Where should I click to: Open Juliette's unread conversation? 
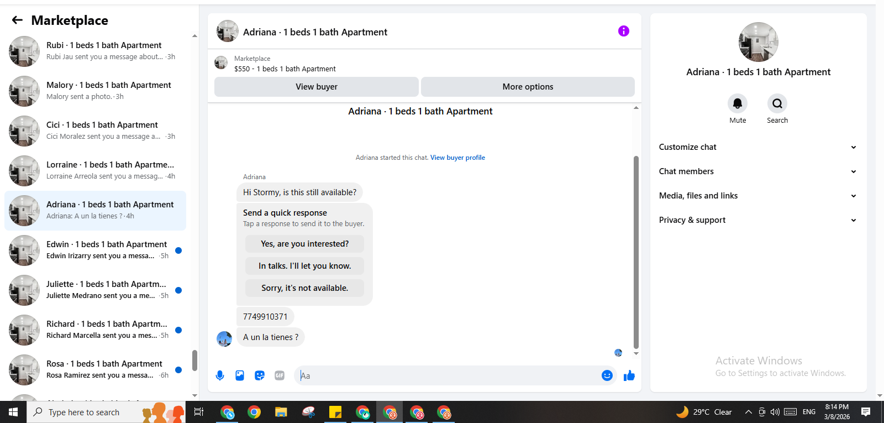(95, 290)
